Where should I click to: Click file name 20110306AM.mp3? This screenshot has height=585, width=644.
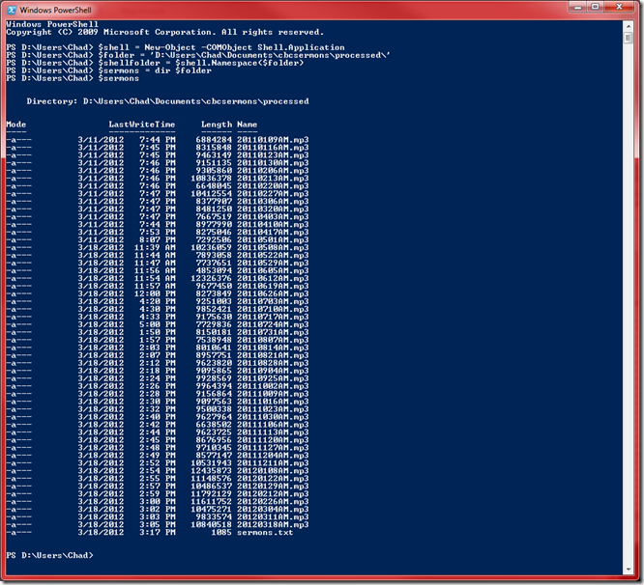coord(273,202)
